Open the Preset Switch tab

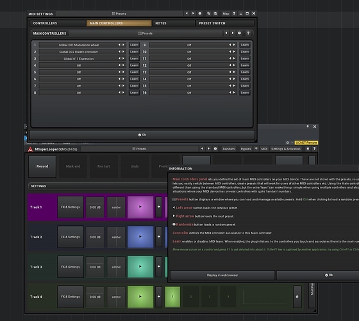click(225, 23)
